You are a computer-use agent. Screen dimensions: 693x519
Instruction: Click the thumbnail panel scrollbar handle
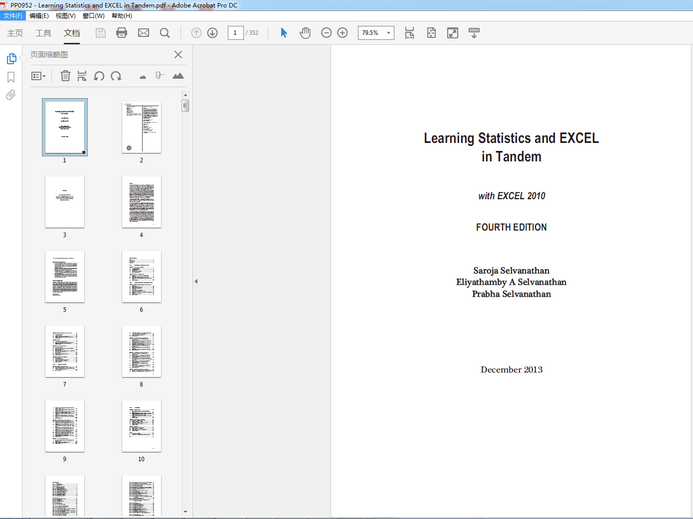[x=185, y=106]
